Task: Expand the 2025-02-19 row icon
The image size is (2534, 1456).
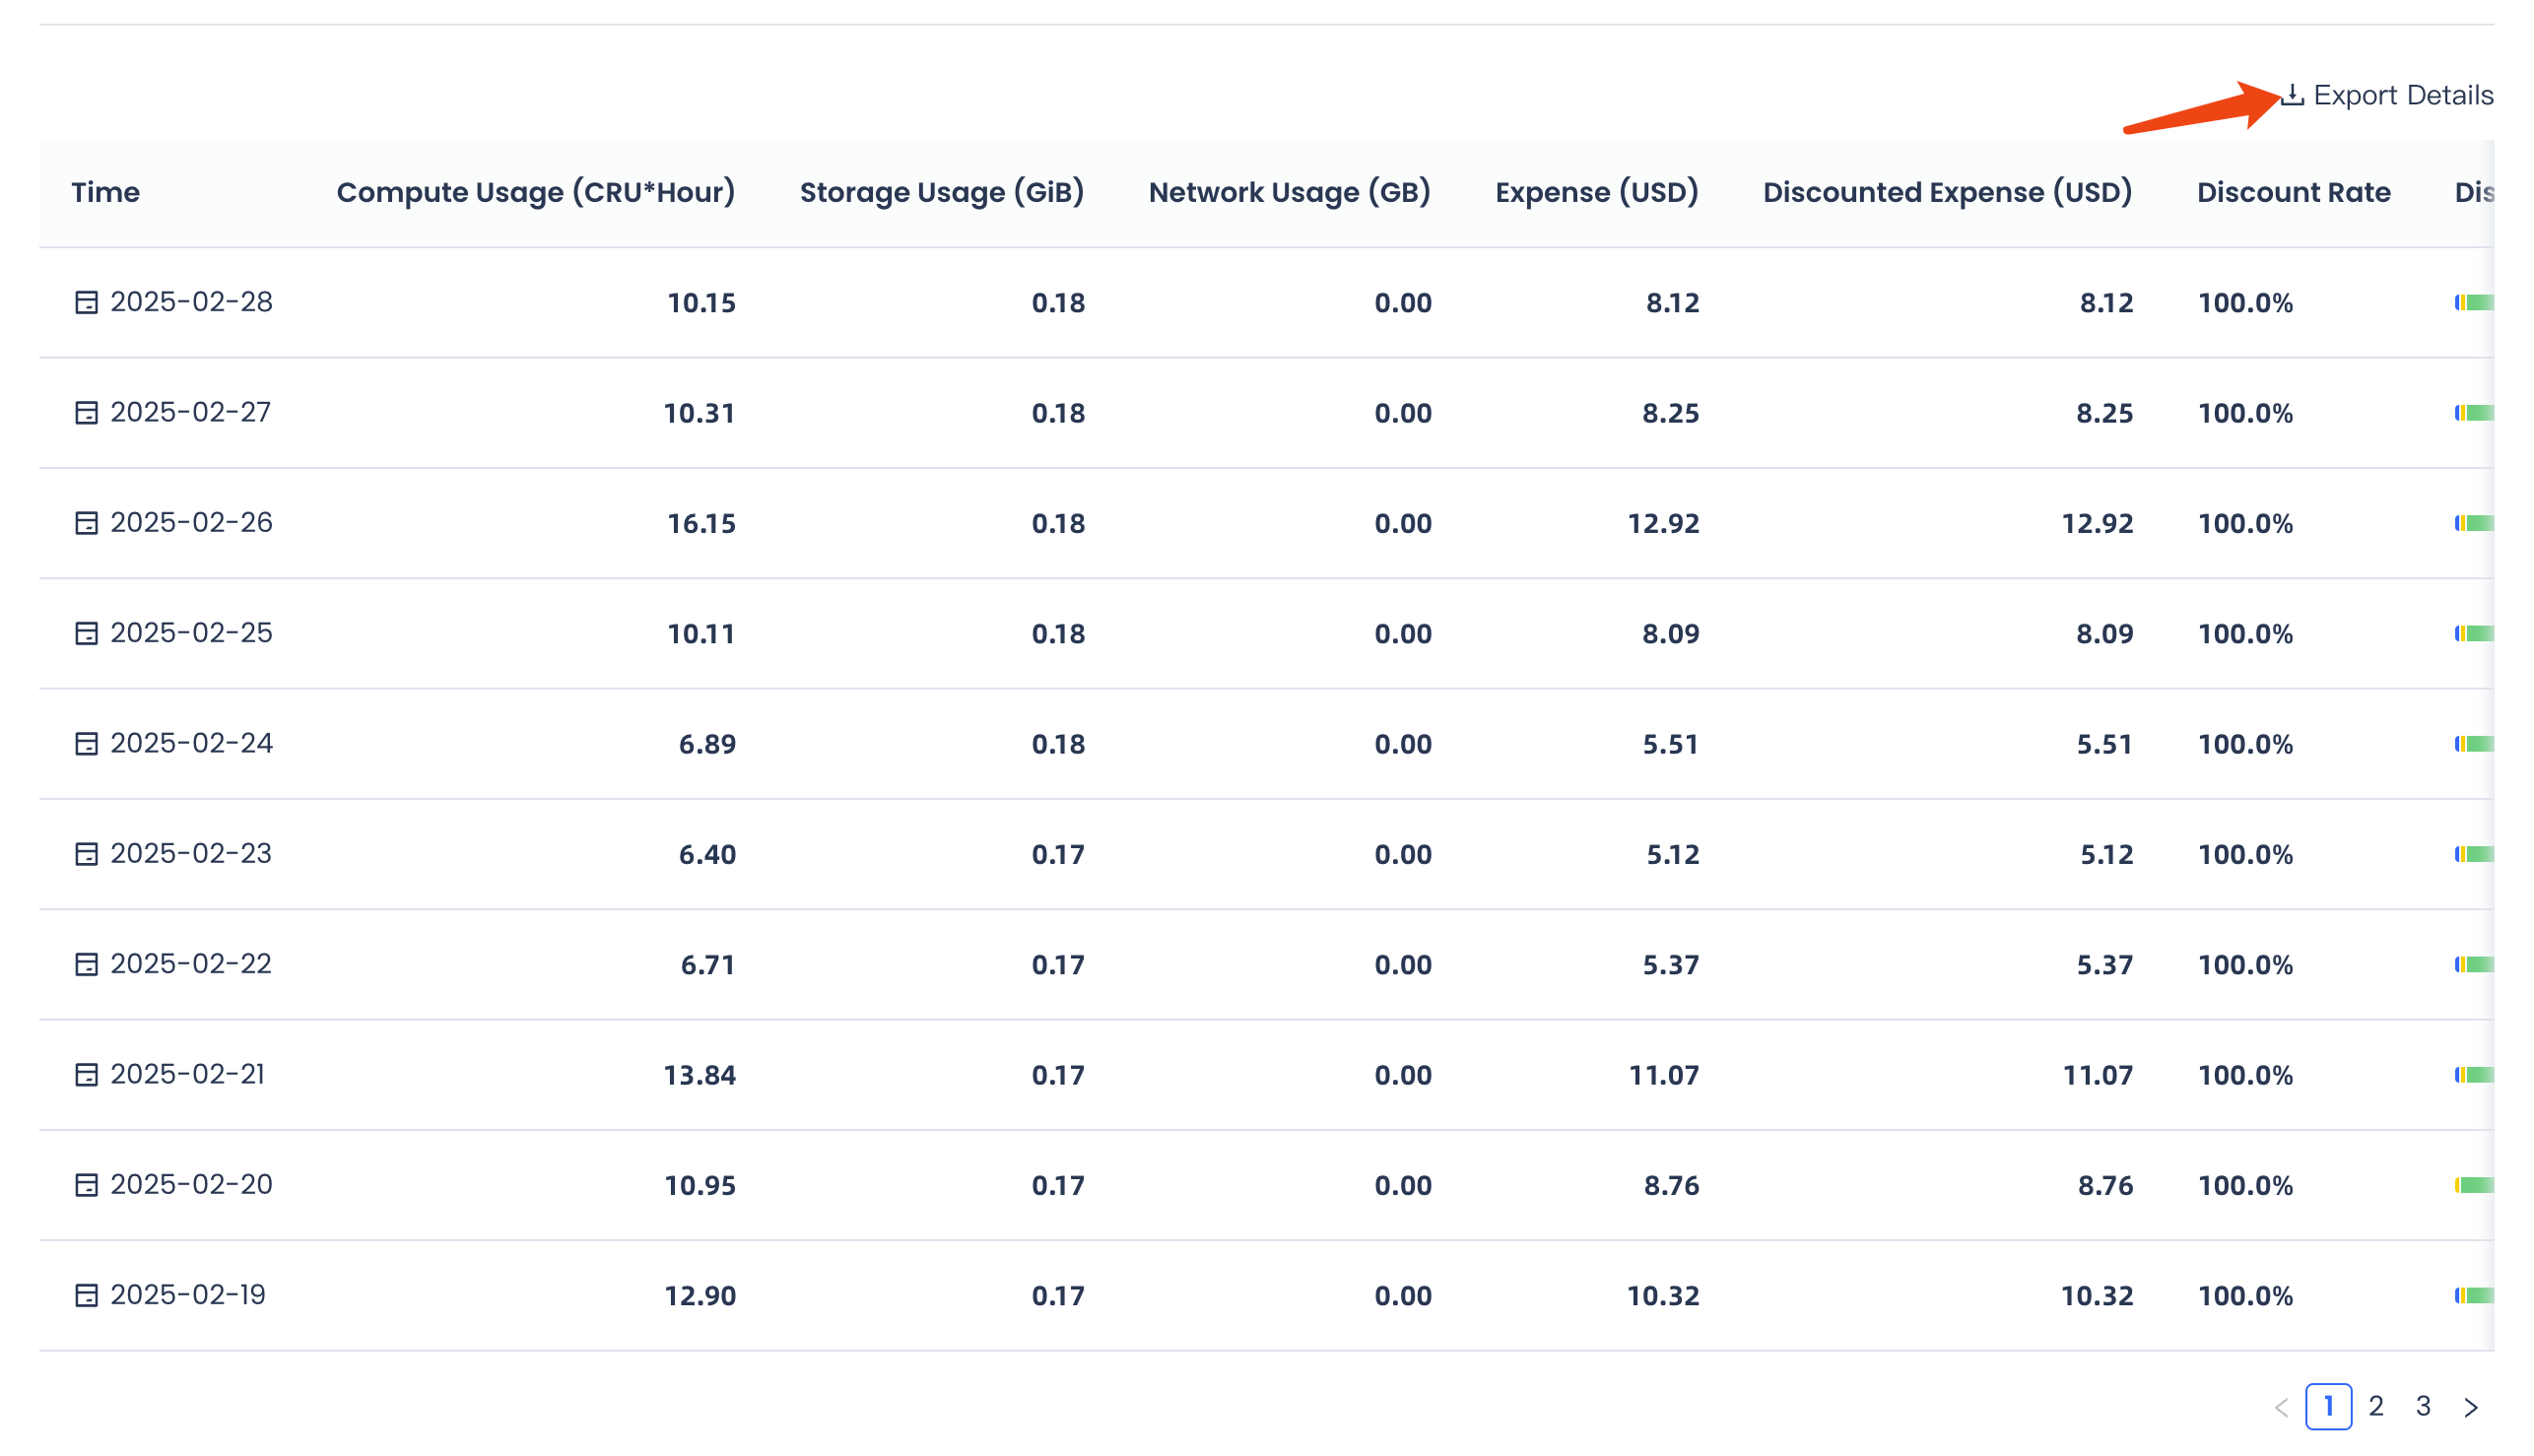Action: (x=87, y=1295)
